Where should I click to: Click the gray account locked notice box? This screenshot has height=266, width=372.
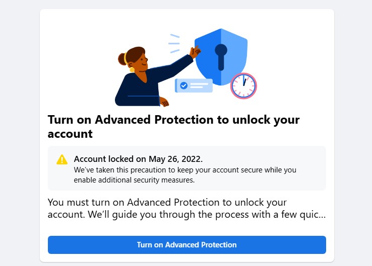(x=187, y=168)
